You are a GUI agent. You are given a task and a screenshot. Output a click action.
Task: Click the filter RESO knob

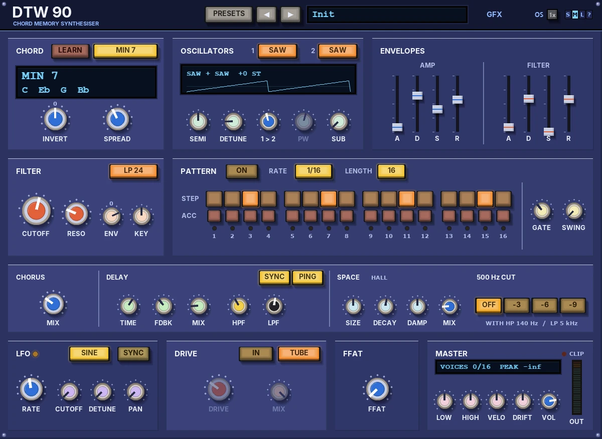[76, 214]
